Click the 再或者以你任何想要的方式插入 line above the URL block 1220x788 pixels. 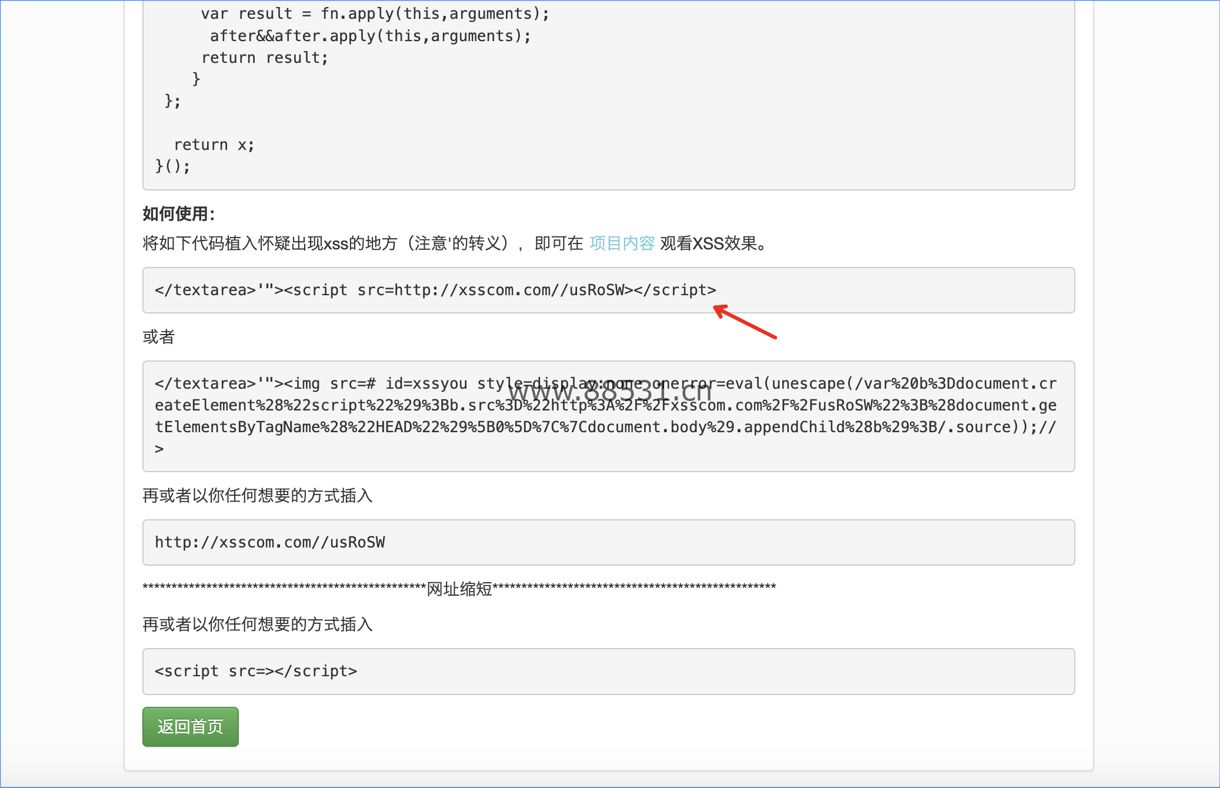[x=258, y=496]
